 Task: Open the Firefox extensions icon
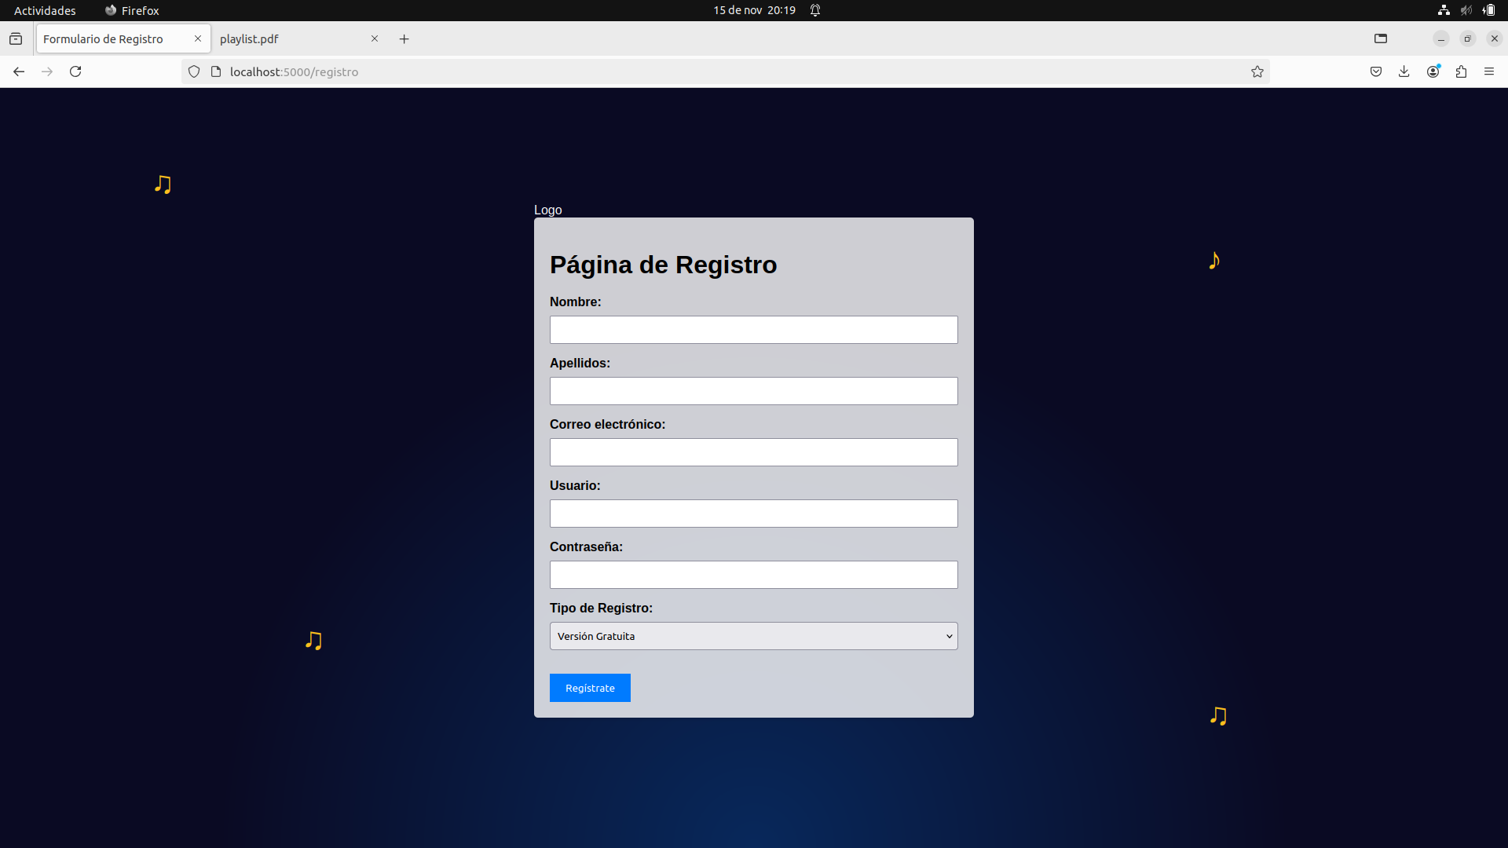click(1461, 71)
